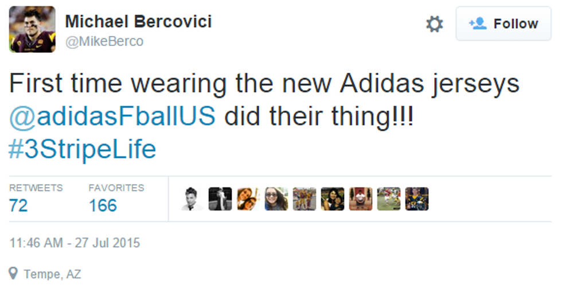The height and width of the screenshot is (289, 562).
Task: Click Michael Bercovici's profile picture
Action: pyautogui.click(x=33, y=29)
